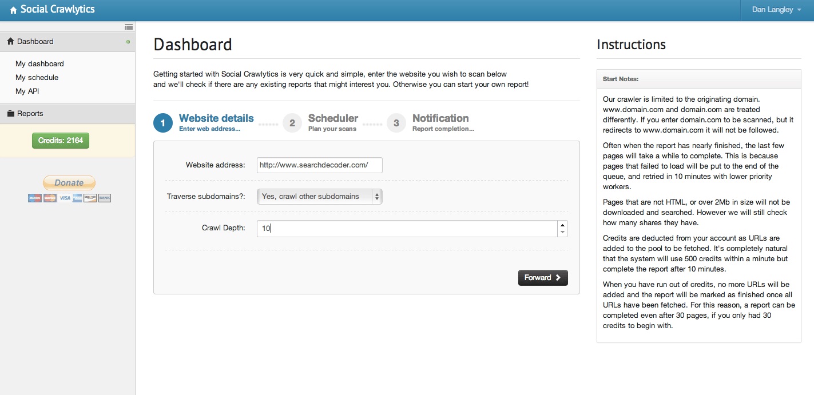Open the My API menu item
The height and width of the screenshot is (395, 814).
pos(27,91)
